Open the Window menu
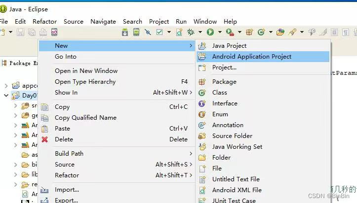 click(205, 22)
